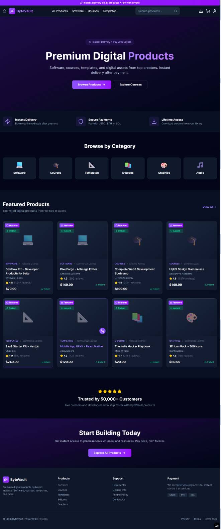
Task: Click the ByteVault footer logo icon
Action: coord(6,479)
